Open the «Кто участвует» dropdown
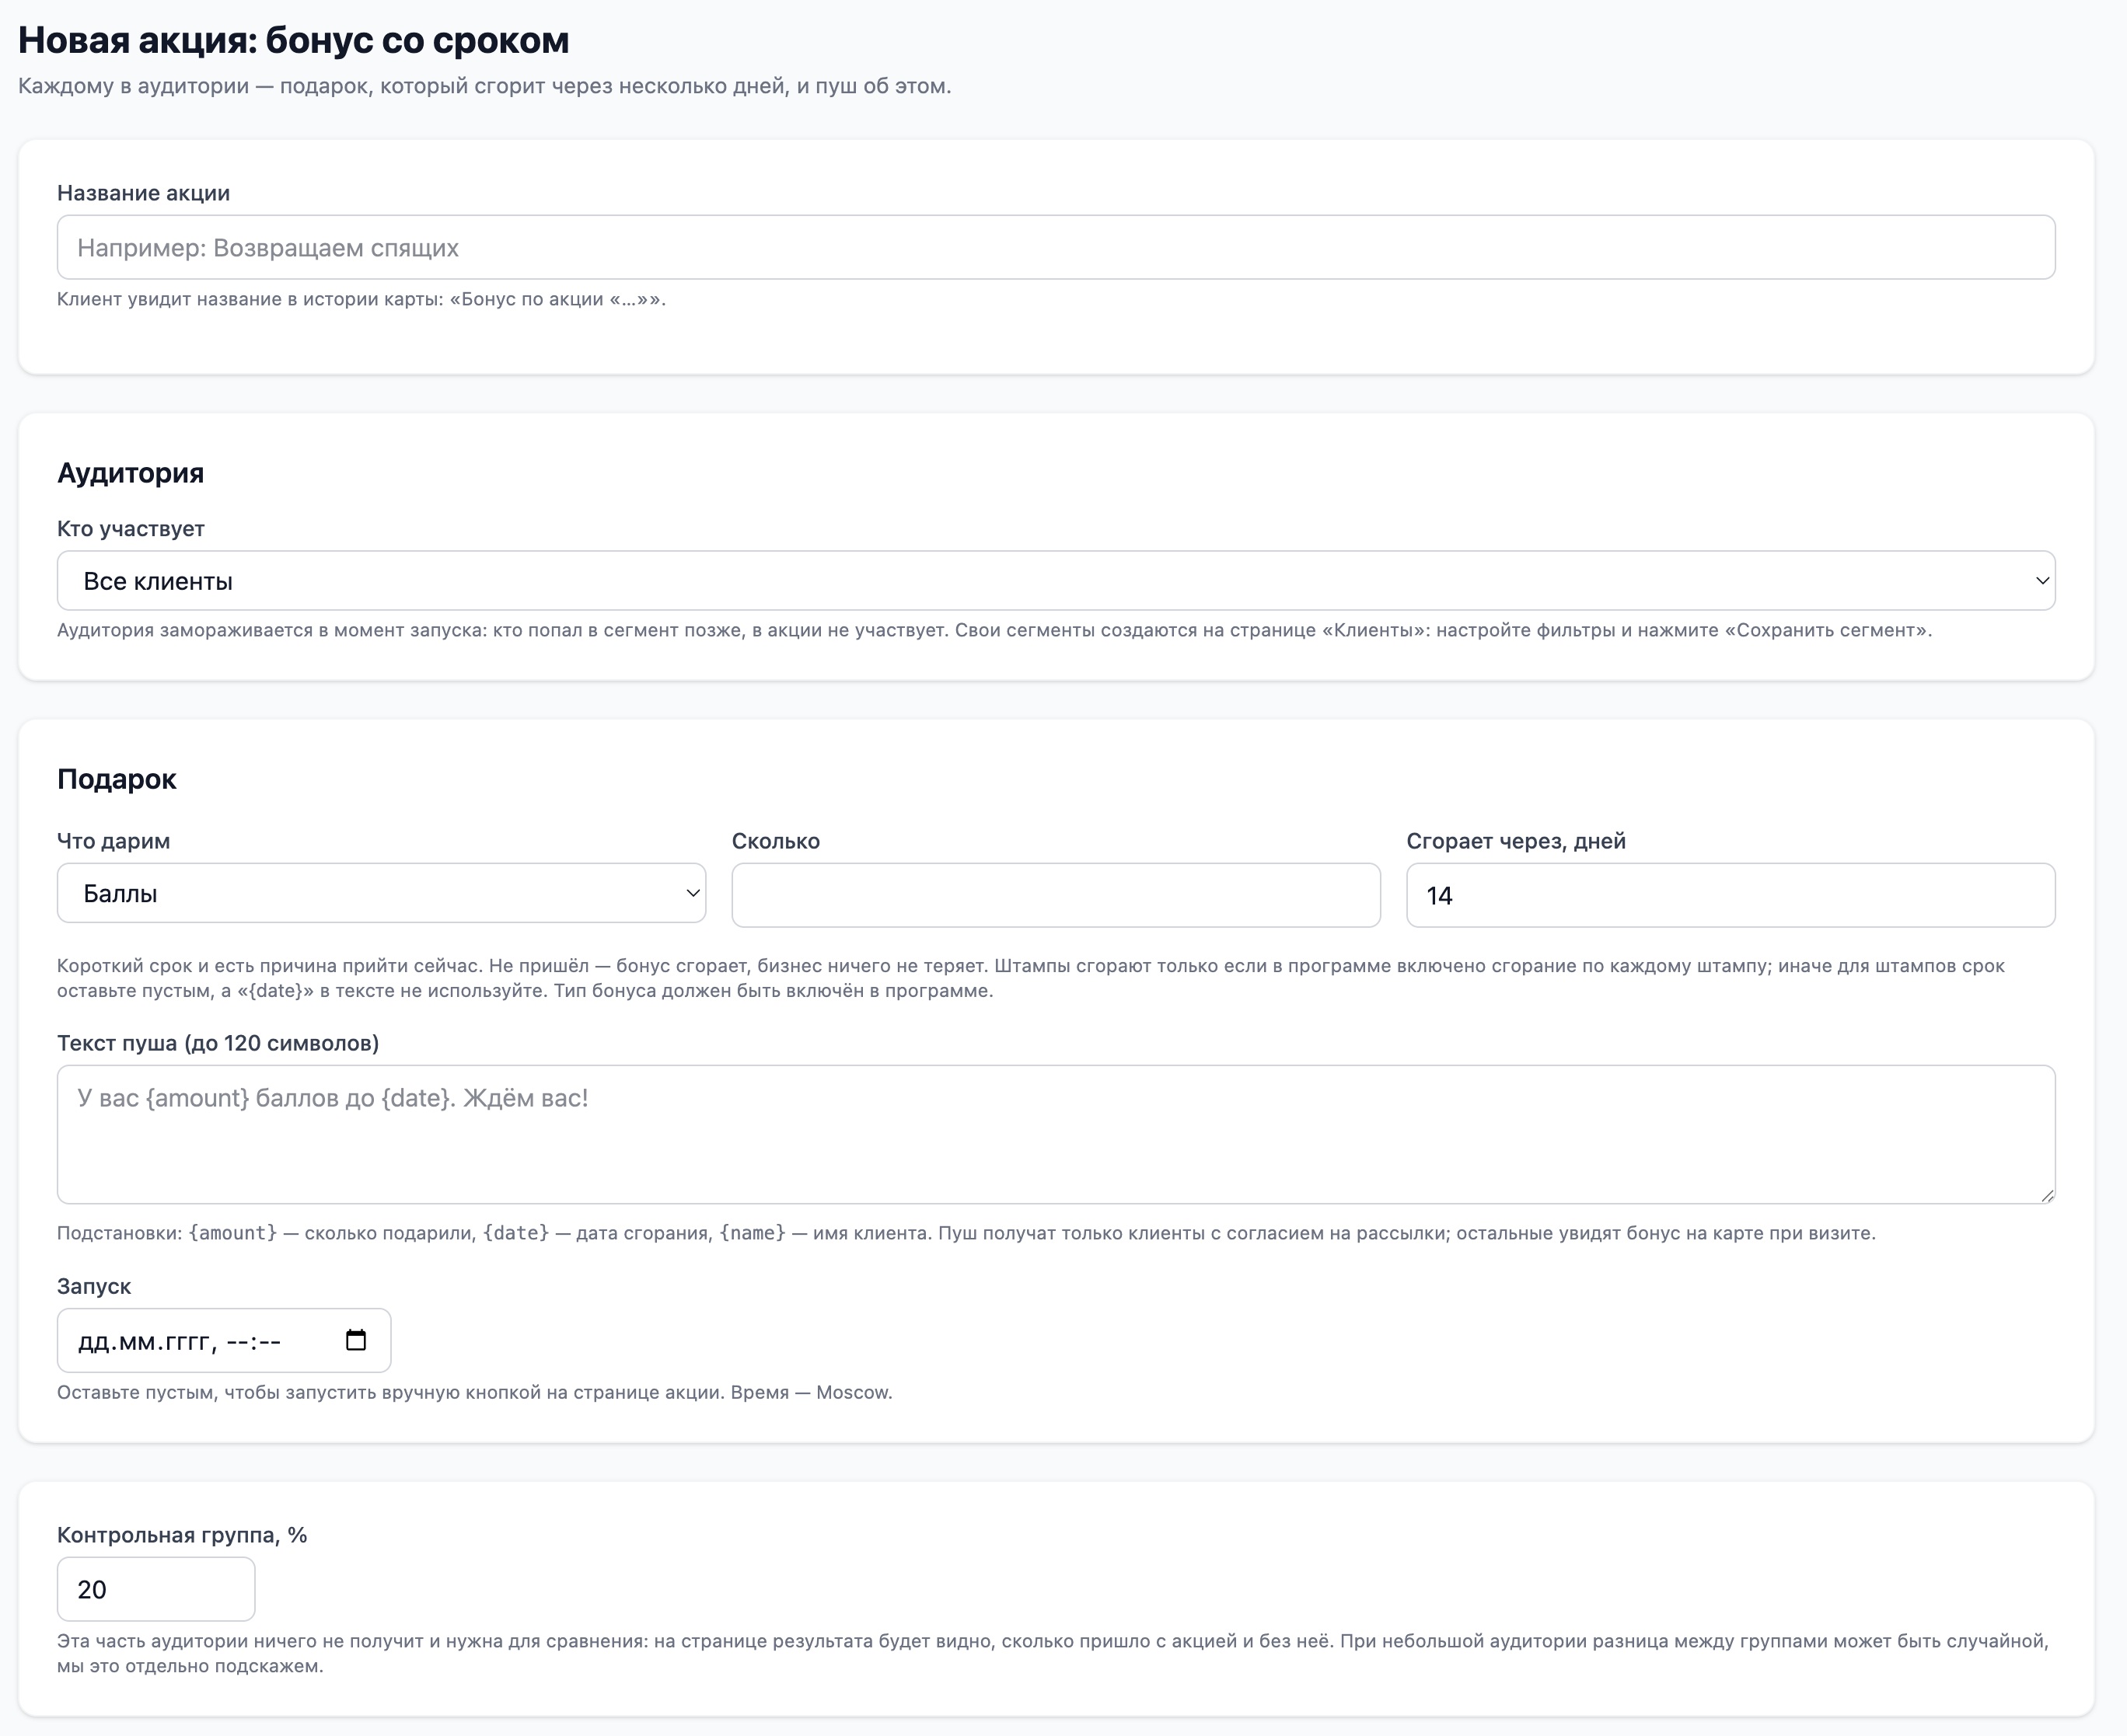The width and height of the screenshot is (2127, 1736). click(1056, 580)
